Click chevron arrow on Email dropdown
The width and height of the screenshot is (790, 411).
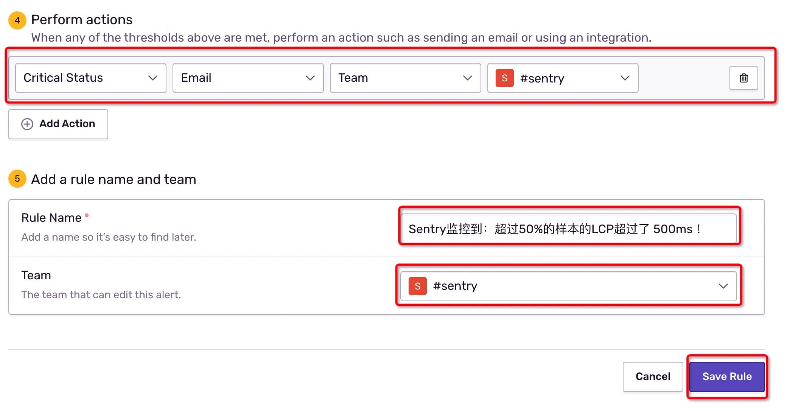[310, 78]
